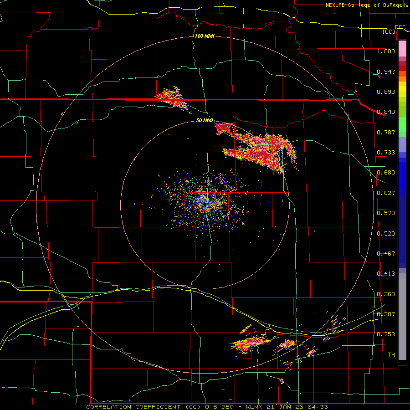Select the 0.520 scale value

[x=386, y=234]
